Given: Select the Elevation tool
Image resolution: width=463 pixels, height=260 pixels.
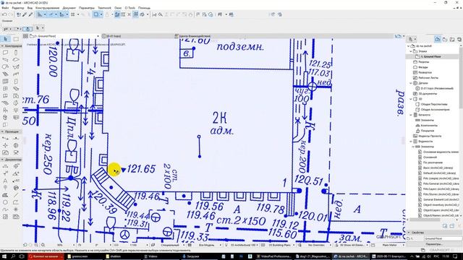Looking at the screenshot, I should (x=16, y=138).
